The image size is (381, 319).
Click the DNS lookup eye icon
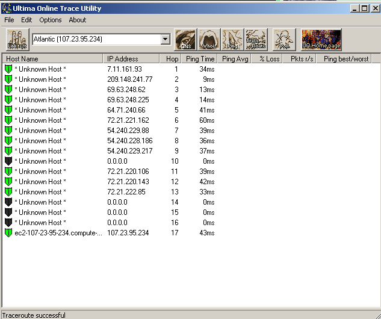(185, 40)
